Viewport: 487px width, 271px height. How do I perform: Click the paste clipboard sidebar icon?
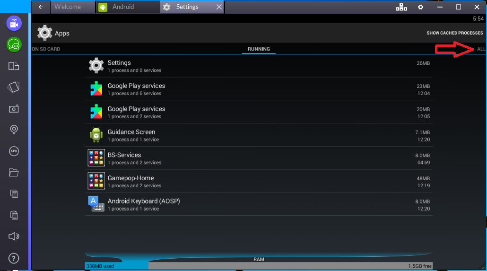coord(14,215)
